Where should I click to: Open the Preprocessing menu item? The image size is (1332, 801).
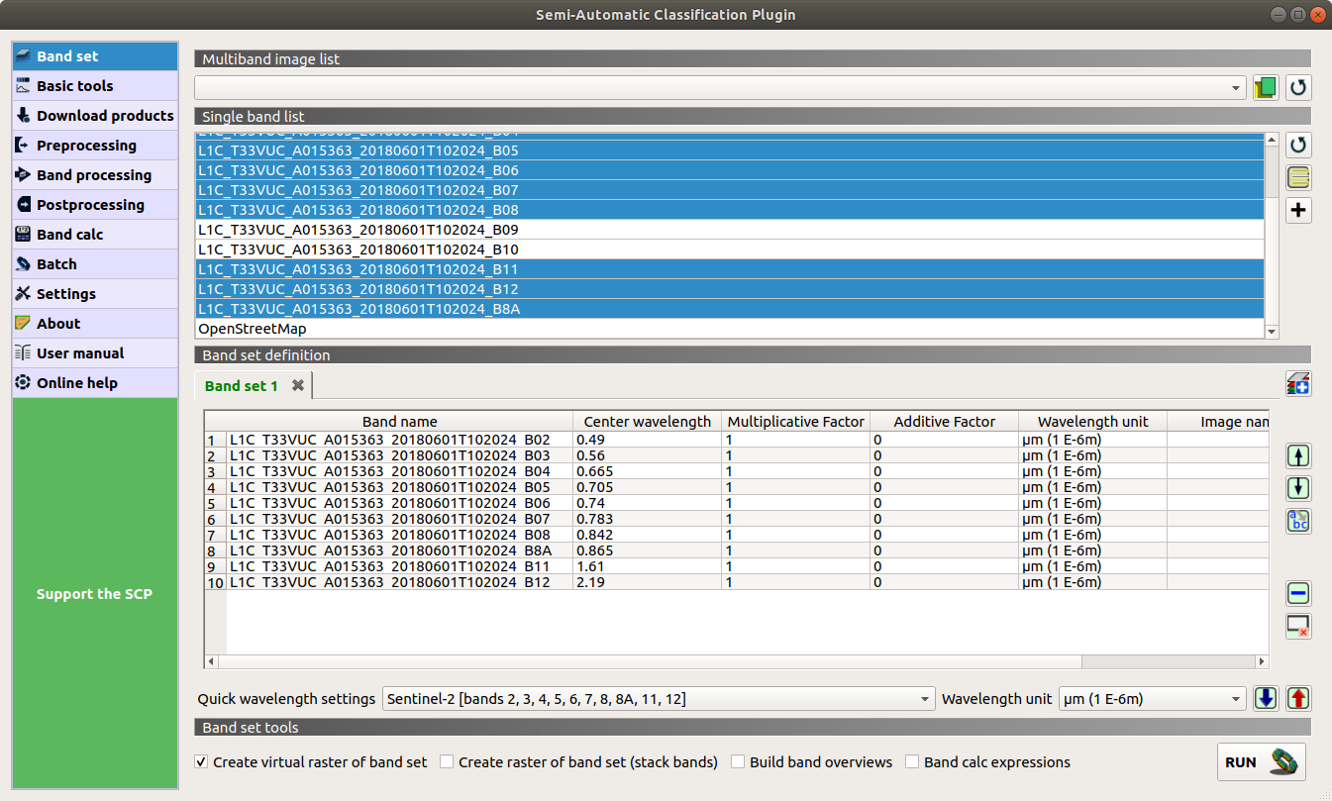point(86,146)
